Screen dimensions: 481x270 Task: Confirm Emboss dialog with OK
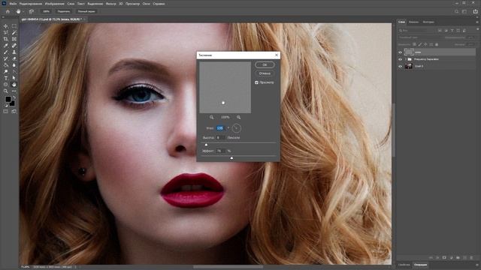(x=265, y=65)
